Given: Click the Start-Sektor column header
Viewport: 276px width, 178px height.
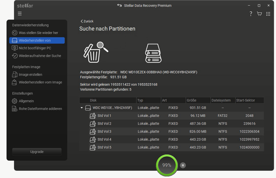Looking at the screenshot, I should (250, 100).
